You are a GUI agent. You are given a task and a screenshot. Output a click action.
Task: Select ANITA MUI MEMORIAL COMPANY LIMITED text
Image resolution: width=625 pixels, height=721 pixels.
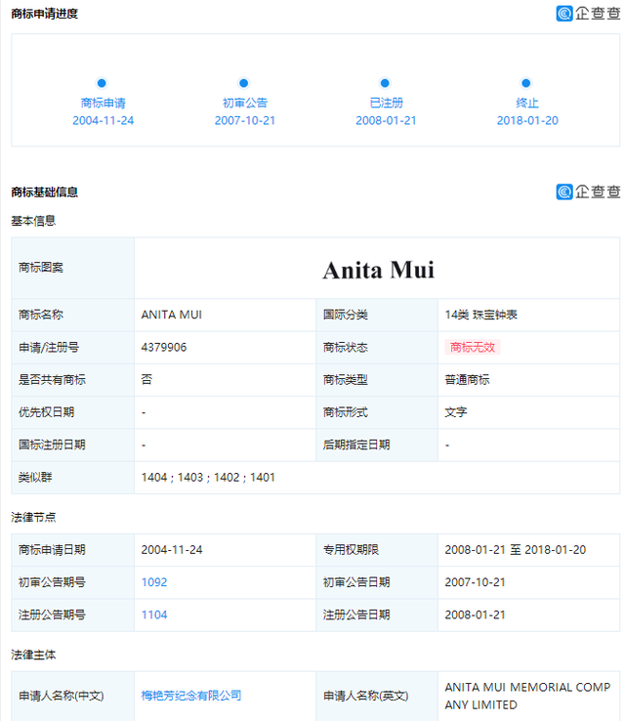(x=527, y=697)
